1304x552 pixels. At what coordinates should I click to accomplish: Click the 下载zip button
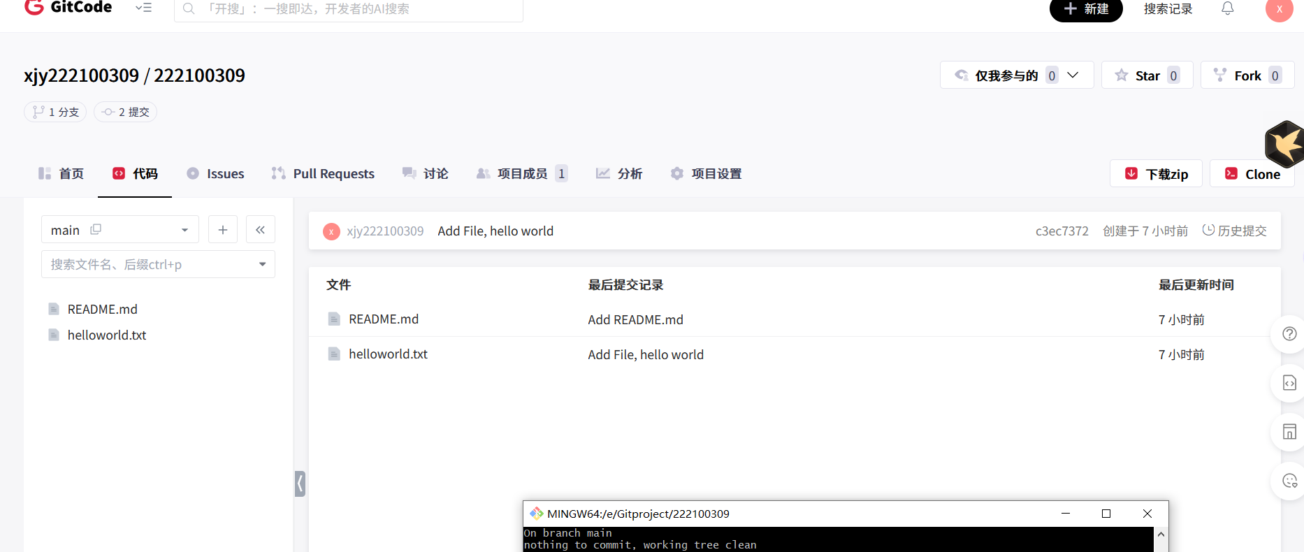1156,174
